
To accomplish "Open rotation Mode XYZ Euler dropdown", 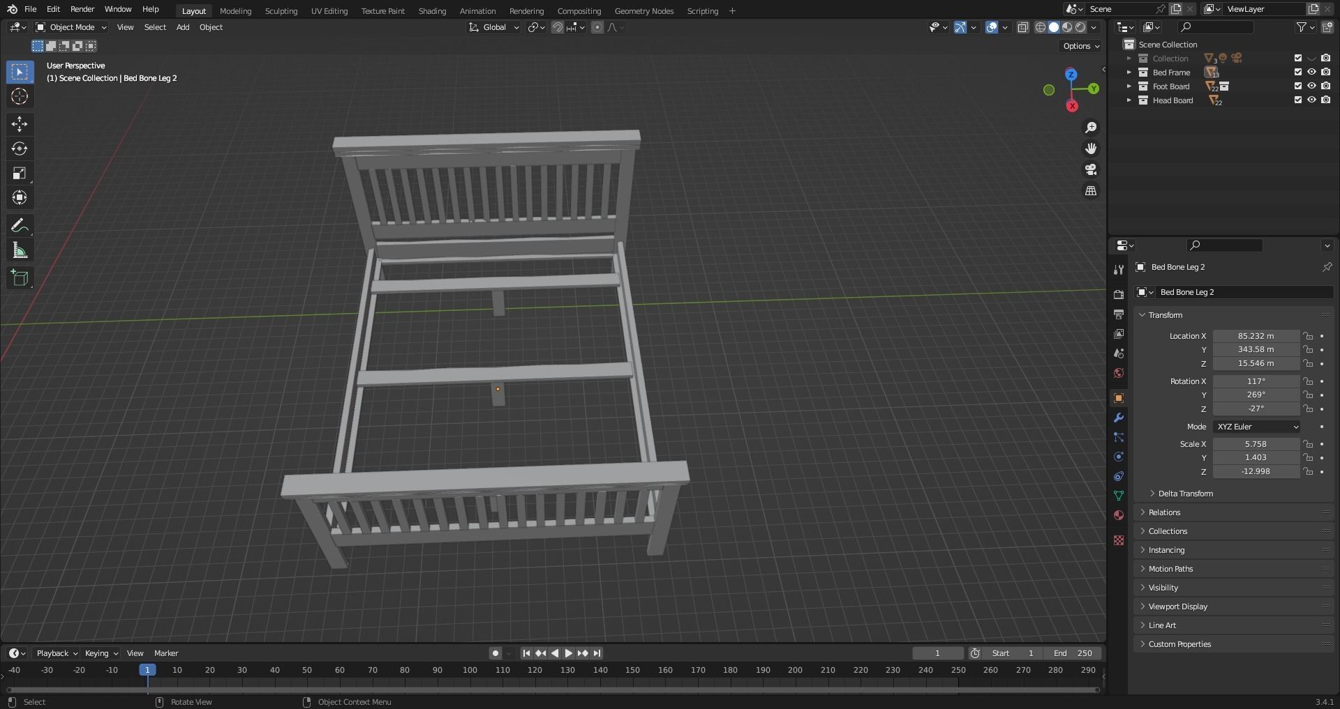I will [x=1256, y=427].
